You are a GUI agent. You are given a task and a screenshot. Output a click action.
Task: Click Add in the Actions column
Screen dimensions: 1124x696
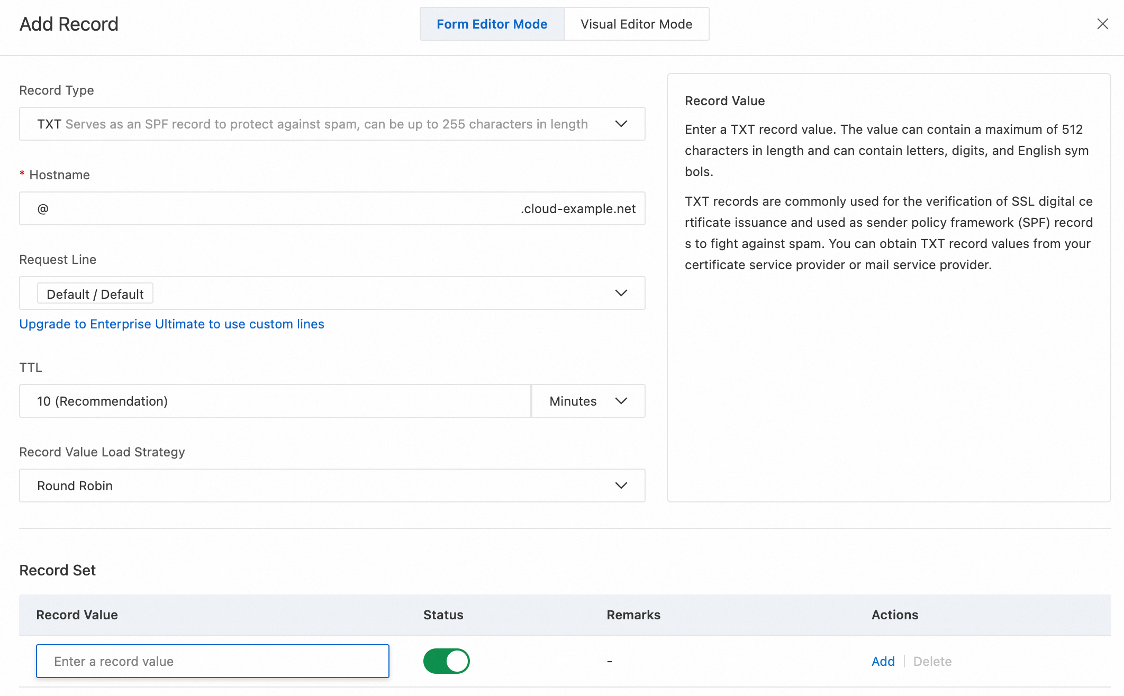[x=883, y=661]
